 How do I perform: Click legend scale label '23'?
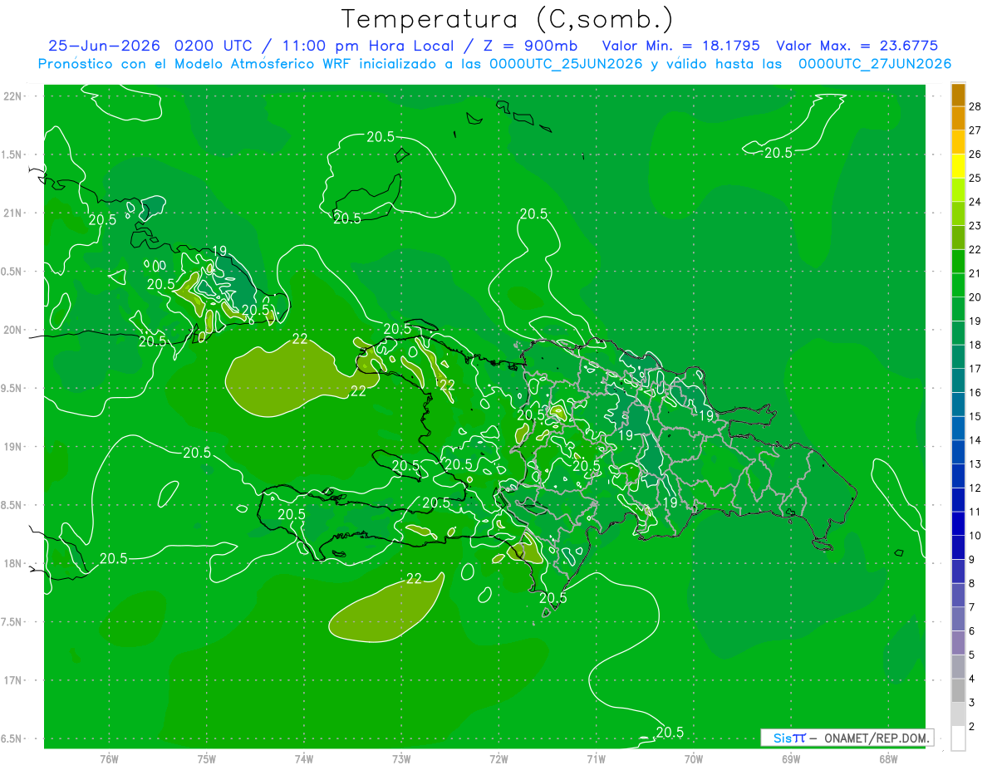(x=975, y=225)
